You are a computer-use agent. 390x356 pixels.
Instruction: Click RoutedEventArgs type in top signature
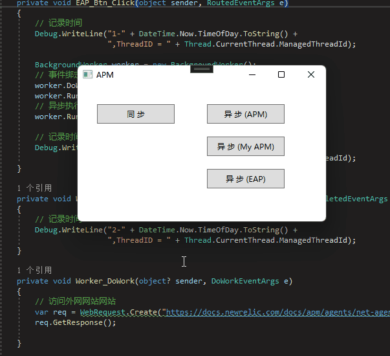pos(241,3)
